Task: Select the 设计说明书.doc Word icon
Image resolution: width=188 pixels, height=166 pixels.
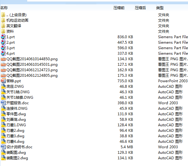Action: point(3,147)
